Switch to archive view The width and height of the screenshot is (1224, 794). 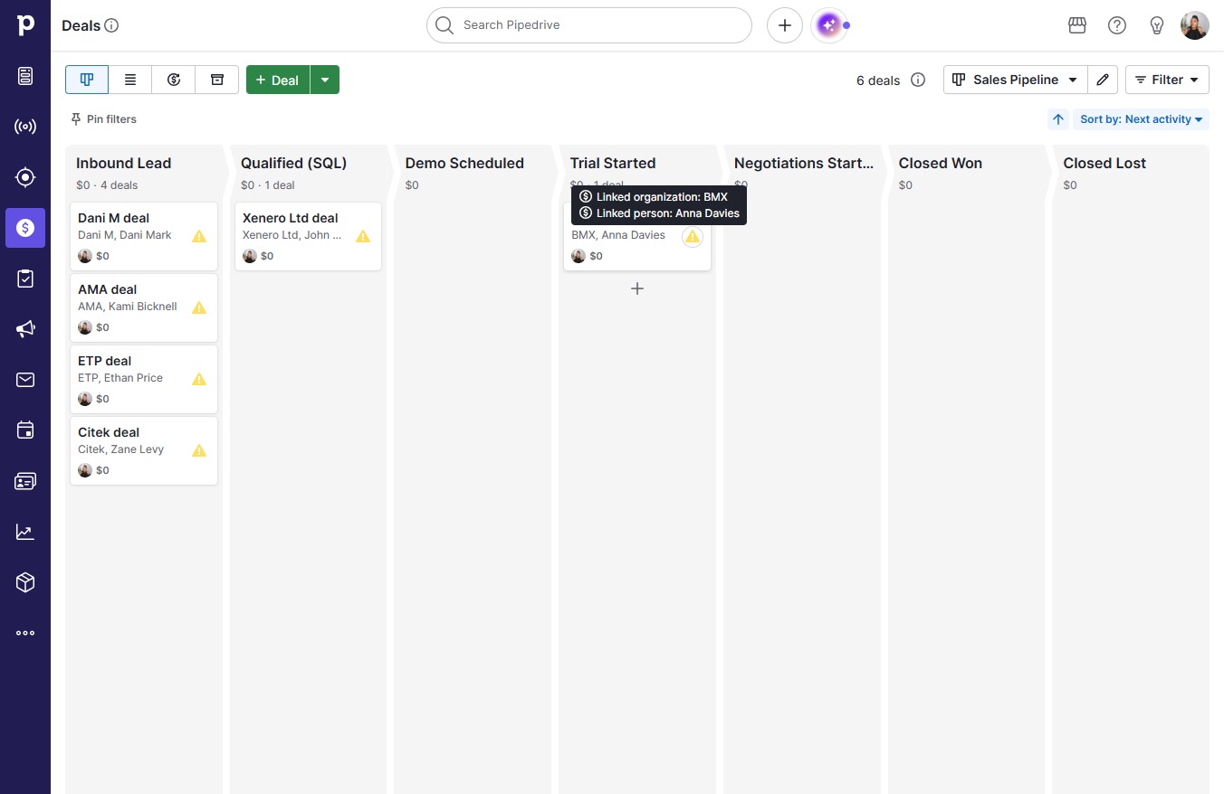(x=217, y=80)
